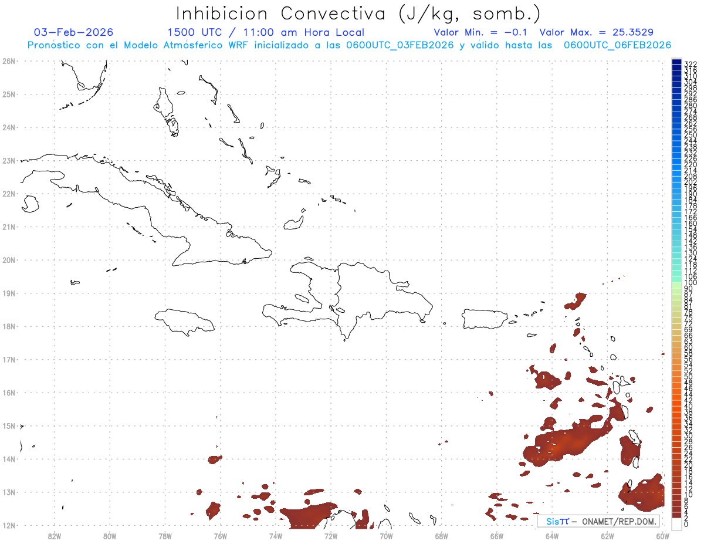Pick the dark blue 322 swatch on color bar

coord(676,63)
